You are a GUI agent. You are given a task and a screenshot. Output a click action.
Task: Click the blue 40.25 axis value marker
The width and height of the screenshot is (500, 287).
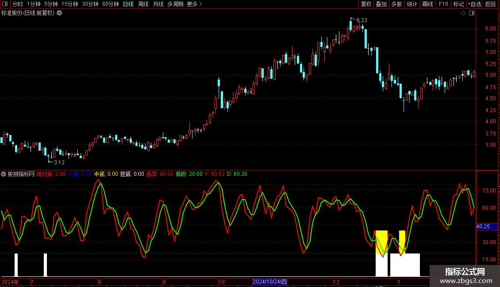click(x=487, y=227)
